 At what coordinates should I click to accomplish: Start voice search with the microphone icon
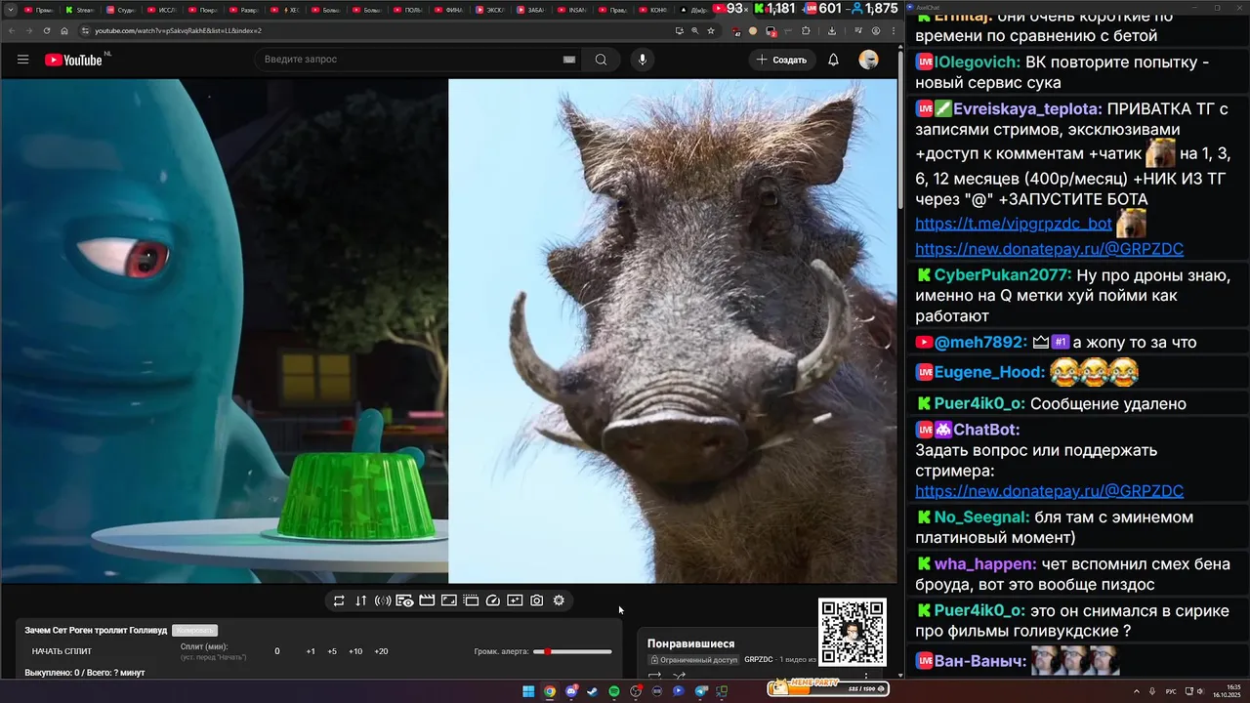pos(642,60)
